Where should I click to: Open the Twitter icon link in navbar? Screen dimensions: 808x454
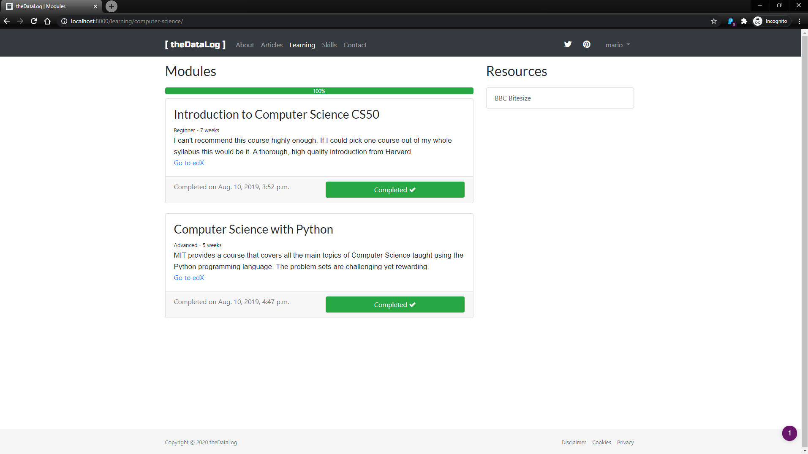[x=568, y=44]
